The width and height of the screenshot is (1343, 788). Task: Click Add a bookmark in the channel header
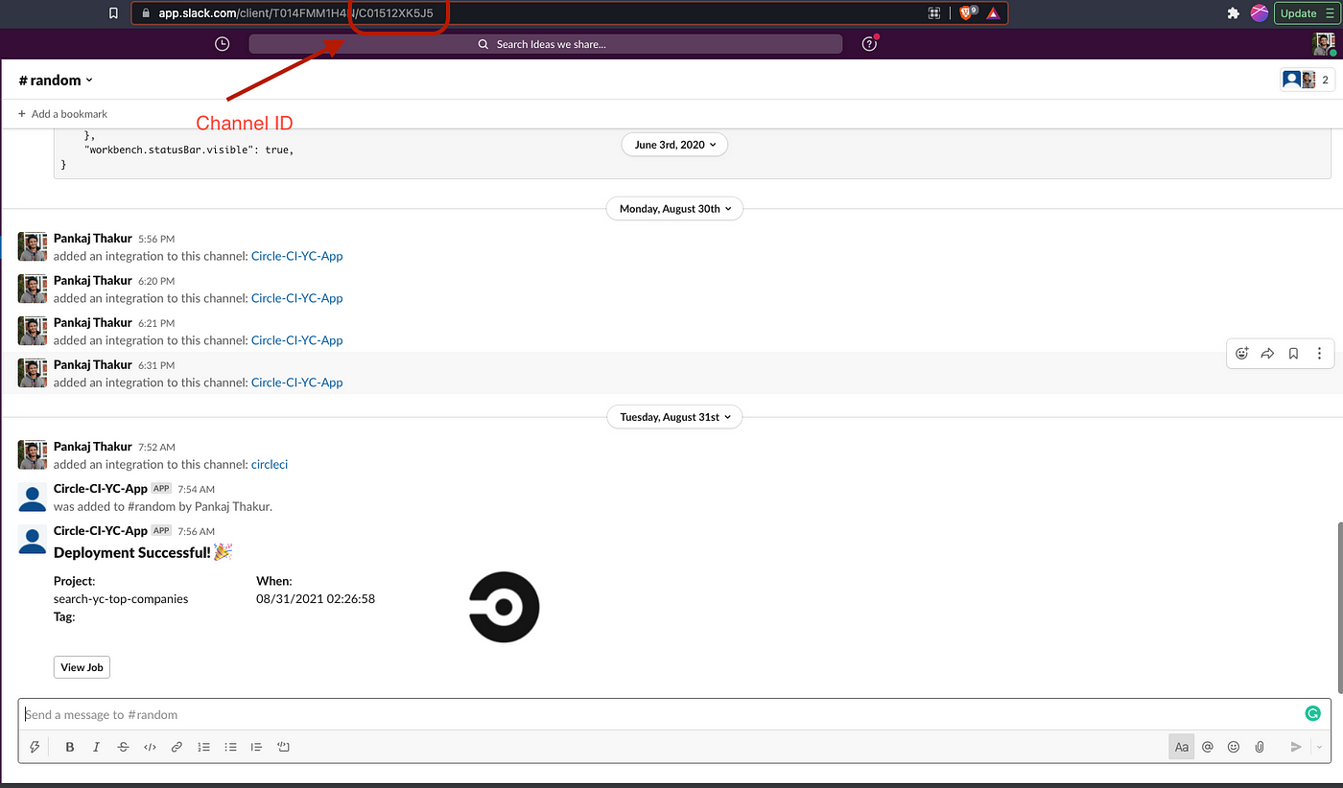(x=62, y=114)
